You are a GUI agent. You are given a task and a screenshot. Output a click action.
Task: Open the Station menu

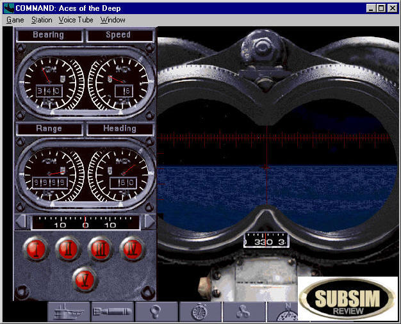(42, 20)
